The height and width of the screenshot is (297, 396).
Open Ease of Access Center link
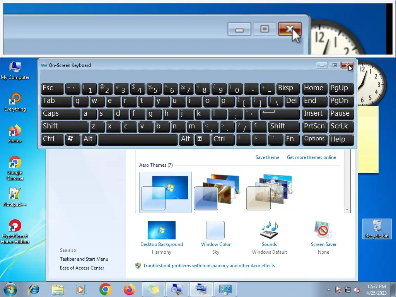82,268
